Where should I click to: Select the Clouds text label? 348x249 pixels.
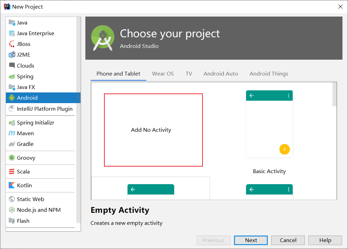[26, 66]
